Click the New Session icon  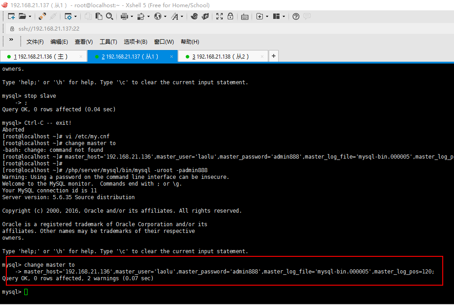pos(11,17)
